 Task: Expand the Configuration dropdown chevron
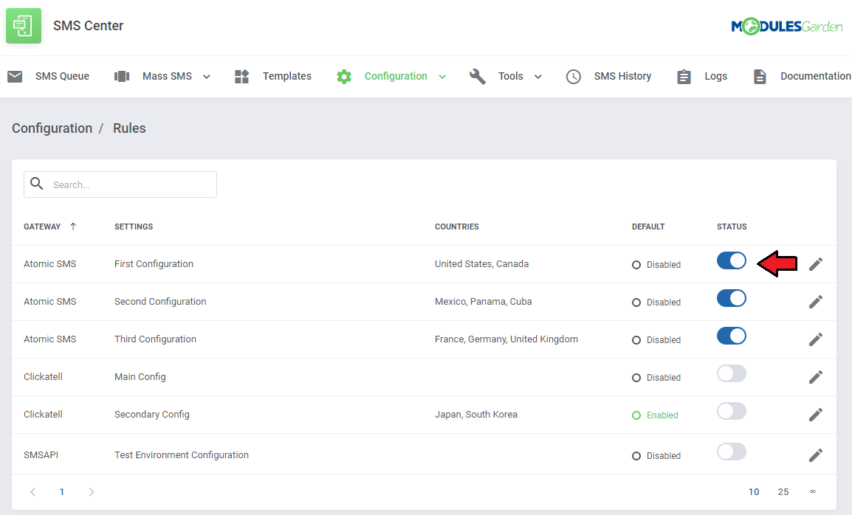click(442, 77)
